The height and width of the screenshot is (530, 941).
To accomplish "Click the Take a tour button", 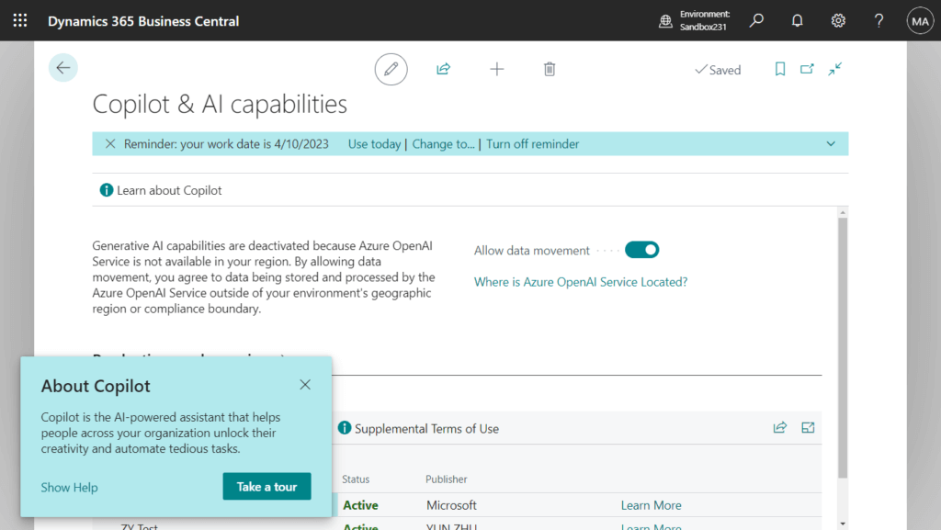I will pyautogui.click(x=267, y=486).
